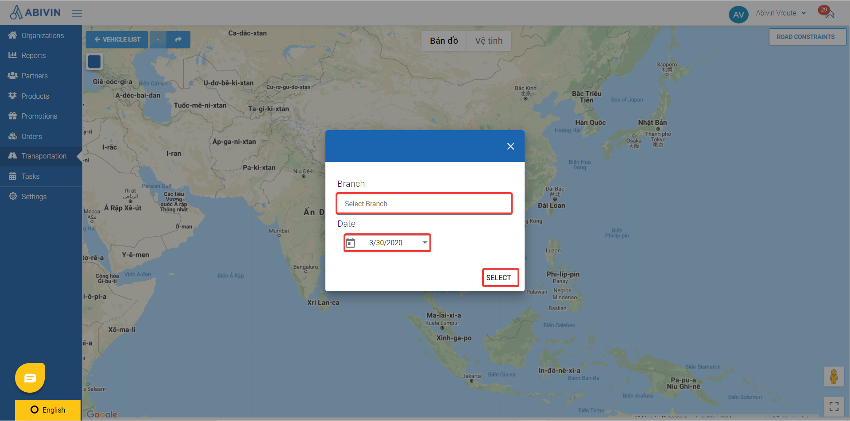Open Organizations in the sidebar
850x421 pixels.
pyautogui.click(x=41, y=35)
